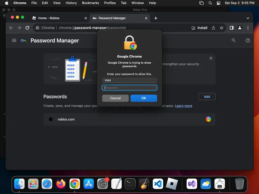Open the Learn more link
The width and height of the screenshot is (259, 194).
pos(184,106)
